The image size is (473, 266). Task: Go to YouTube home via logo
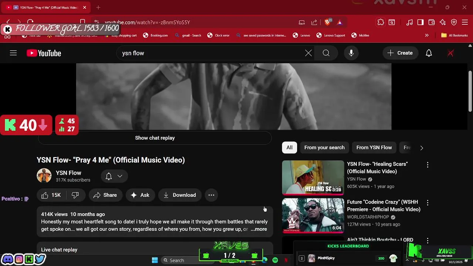[x=44, y=53]
